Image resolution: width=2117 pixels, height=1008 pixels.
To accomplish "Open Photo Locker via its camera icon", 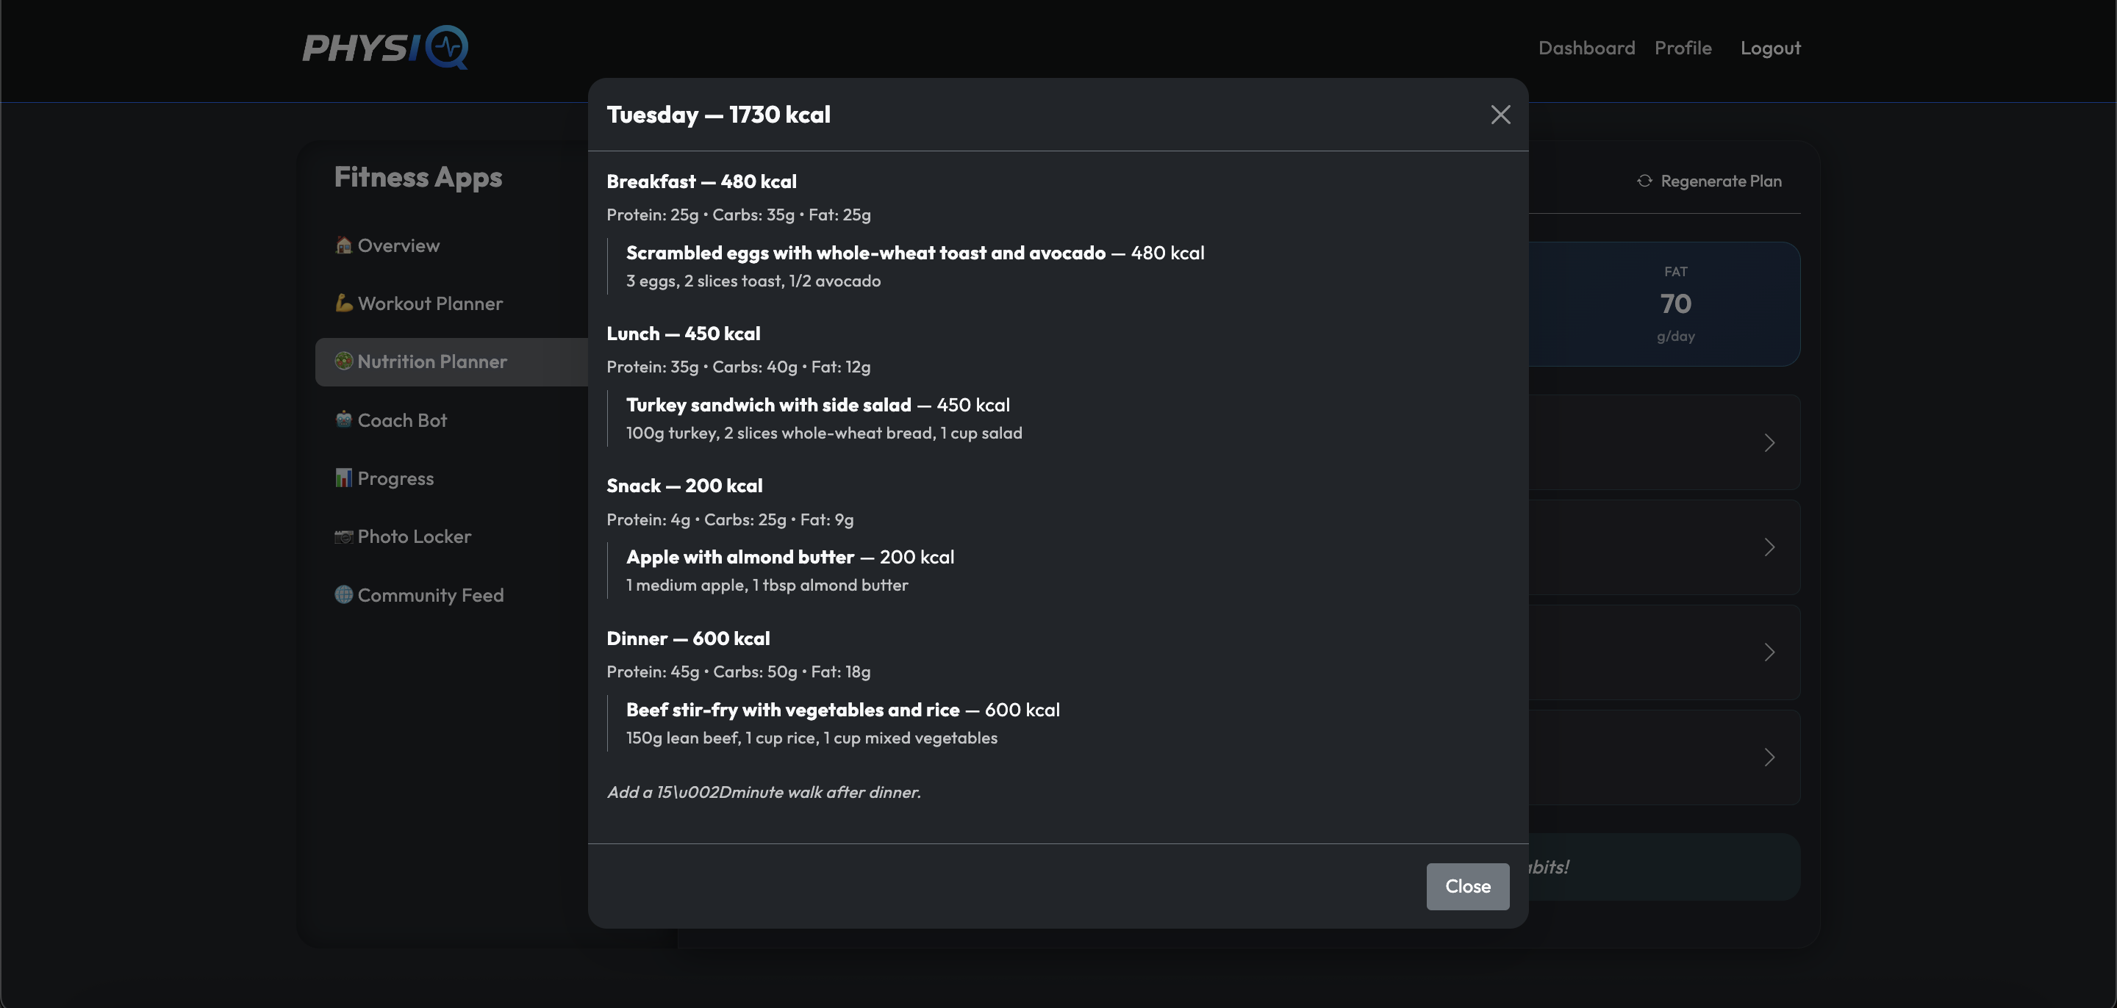I will [343, 536].
